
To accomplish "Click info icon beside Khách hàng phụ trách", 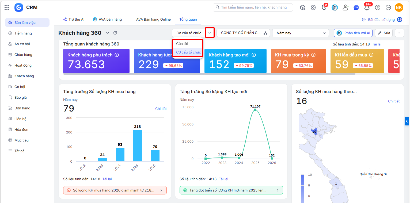I will tap(117, 55).
